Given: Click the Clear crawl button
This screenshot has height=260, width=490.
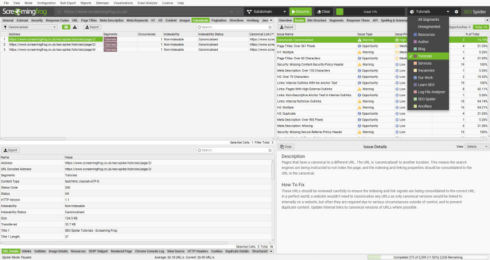Looking at the screenshot, I should [323, 12].
